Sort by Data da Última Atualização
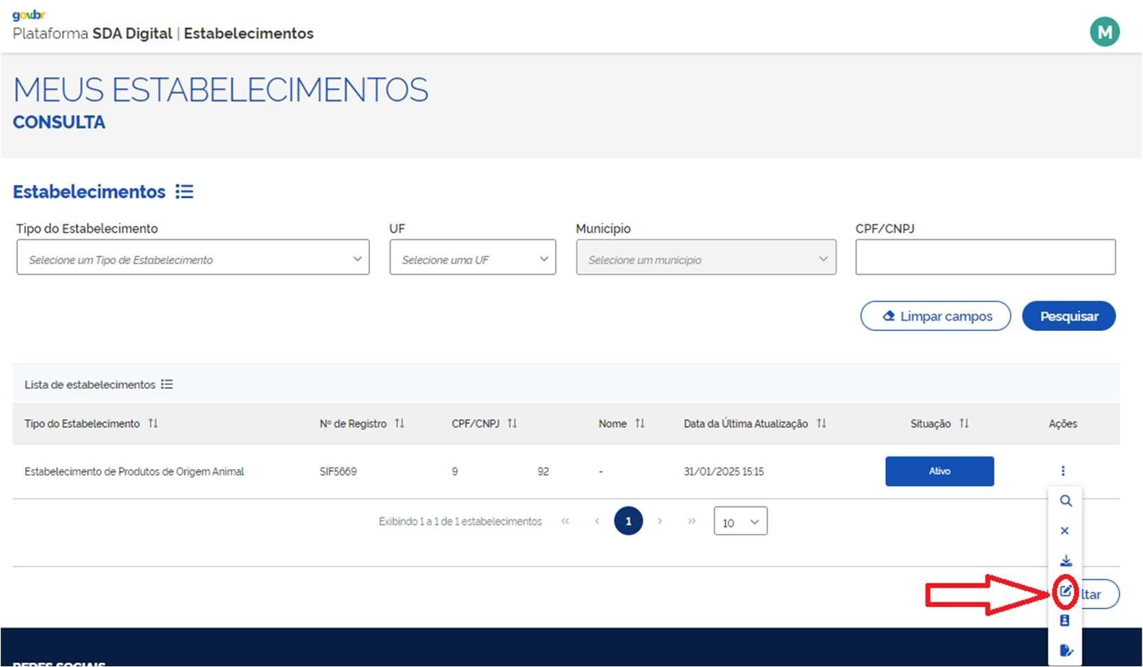The width and height of the screenshot is (1143, 667). point(821,424)
